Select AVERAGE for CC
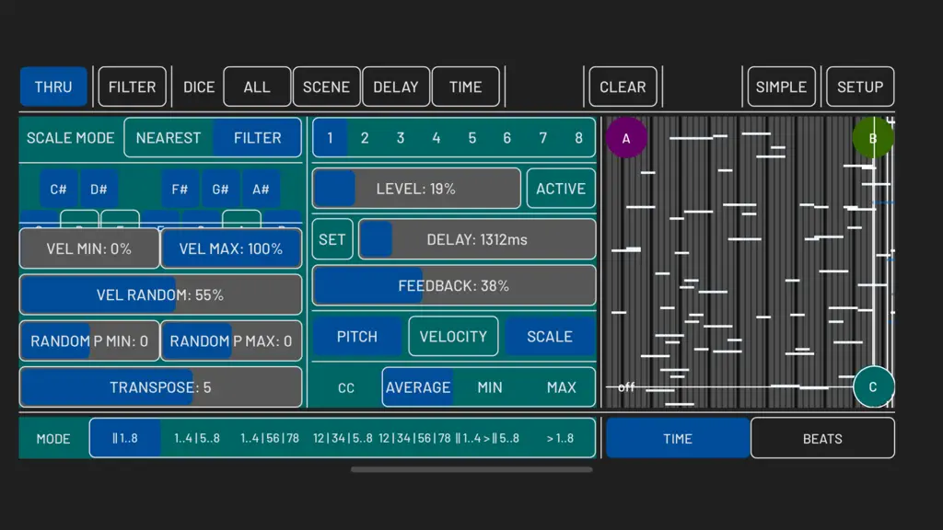The width and height of the screenshot is (943, 530). pyautogui.click(x=418, y=387)
